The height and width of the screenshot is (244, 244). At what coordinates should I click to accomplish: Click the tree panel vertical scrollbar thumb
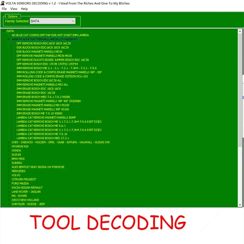coord(240,90)
